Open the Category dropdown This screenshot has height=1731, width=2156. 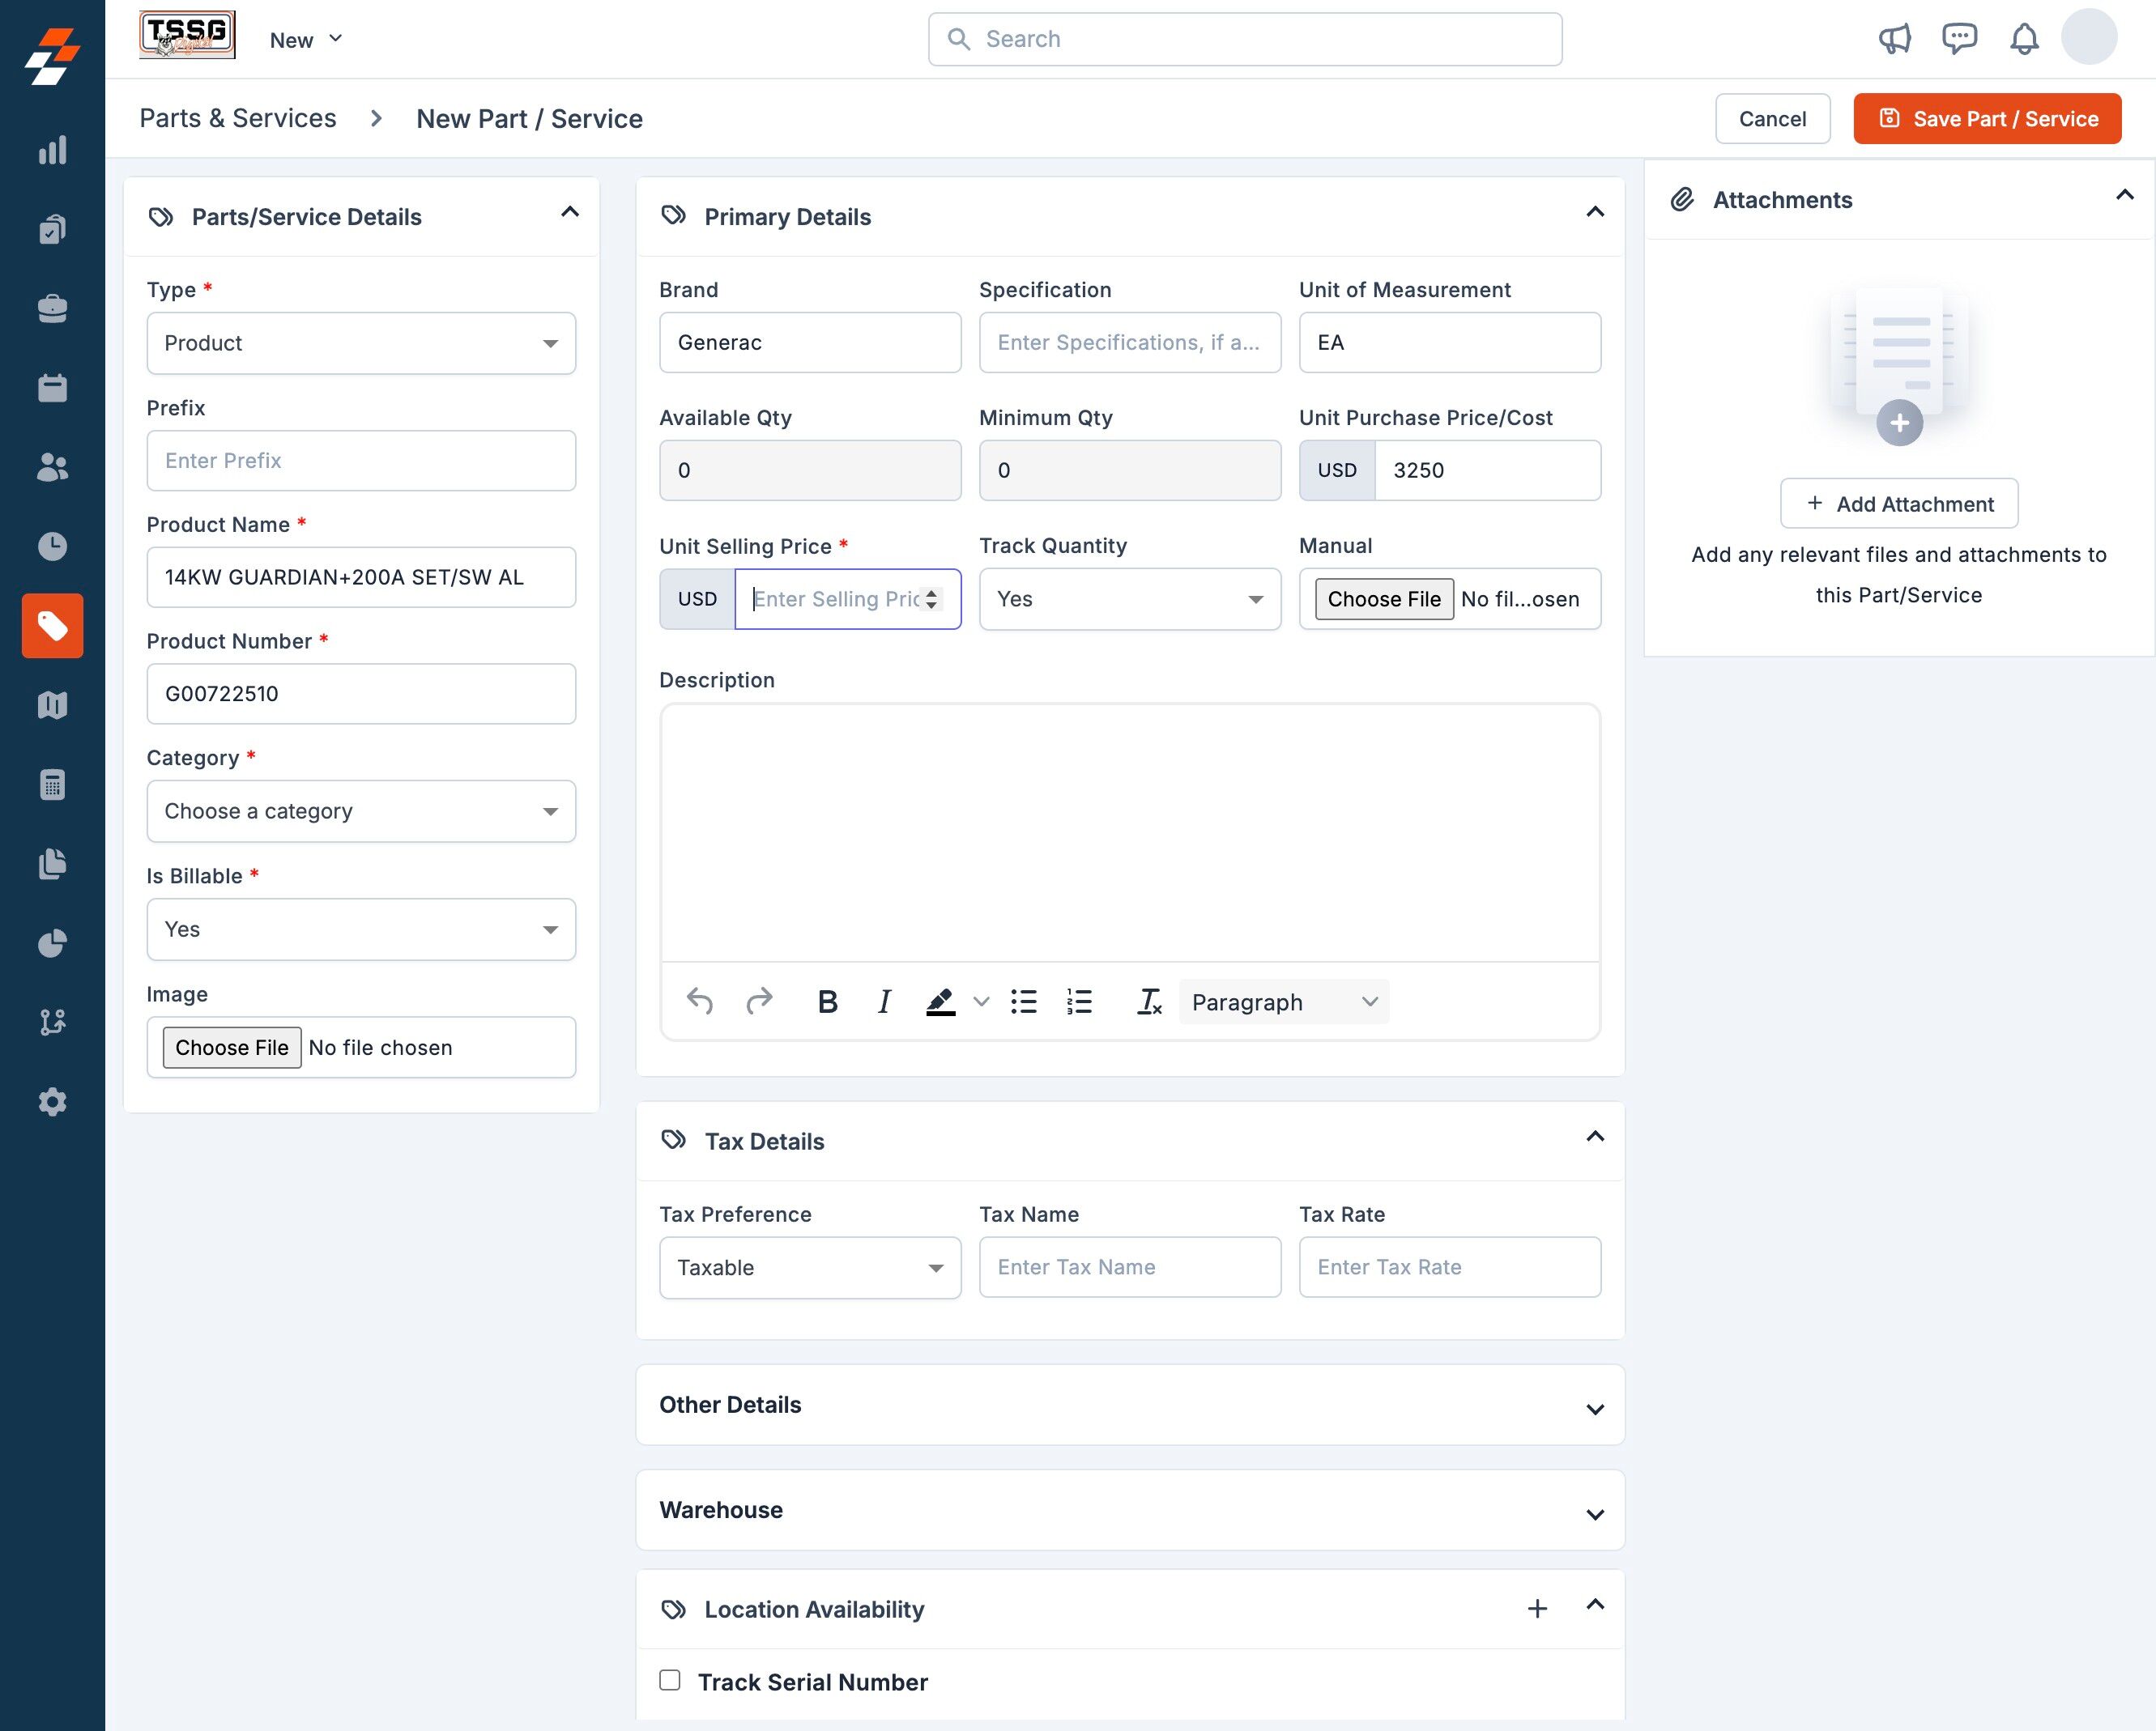point(361,810)
